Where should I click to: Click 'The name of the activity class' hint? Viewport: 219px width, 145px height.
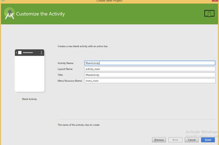[79, 125]
